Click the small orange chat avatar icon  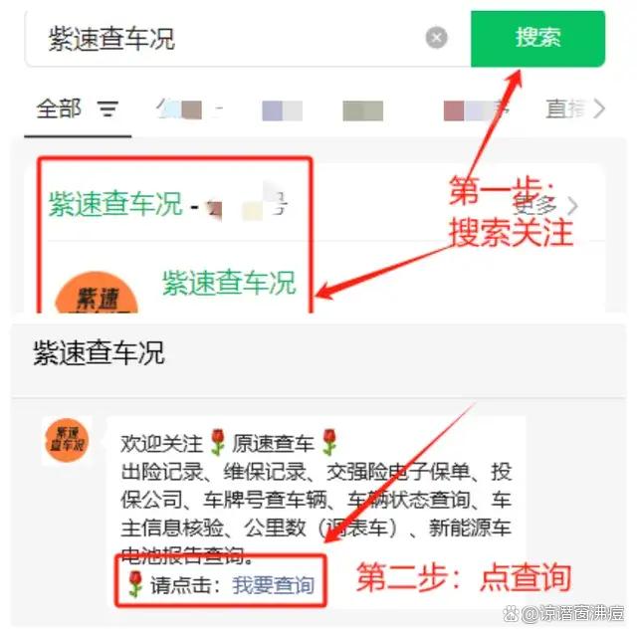[x=67, y=440]
